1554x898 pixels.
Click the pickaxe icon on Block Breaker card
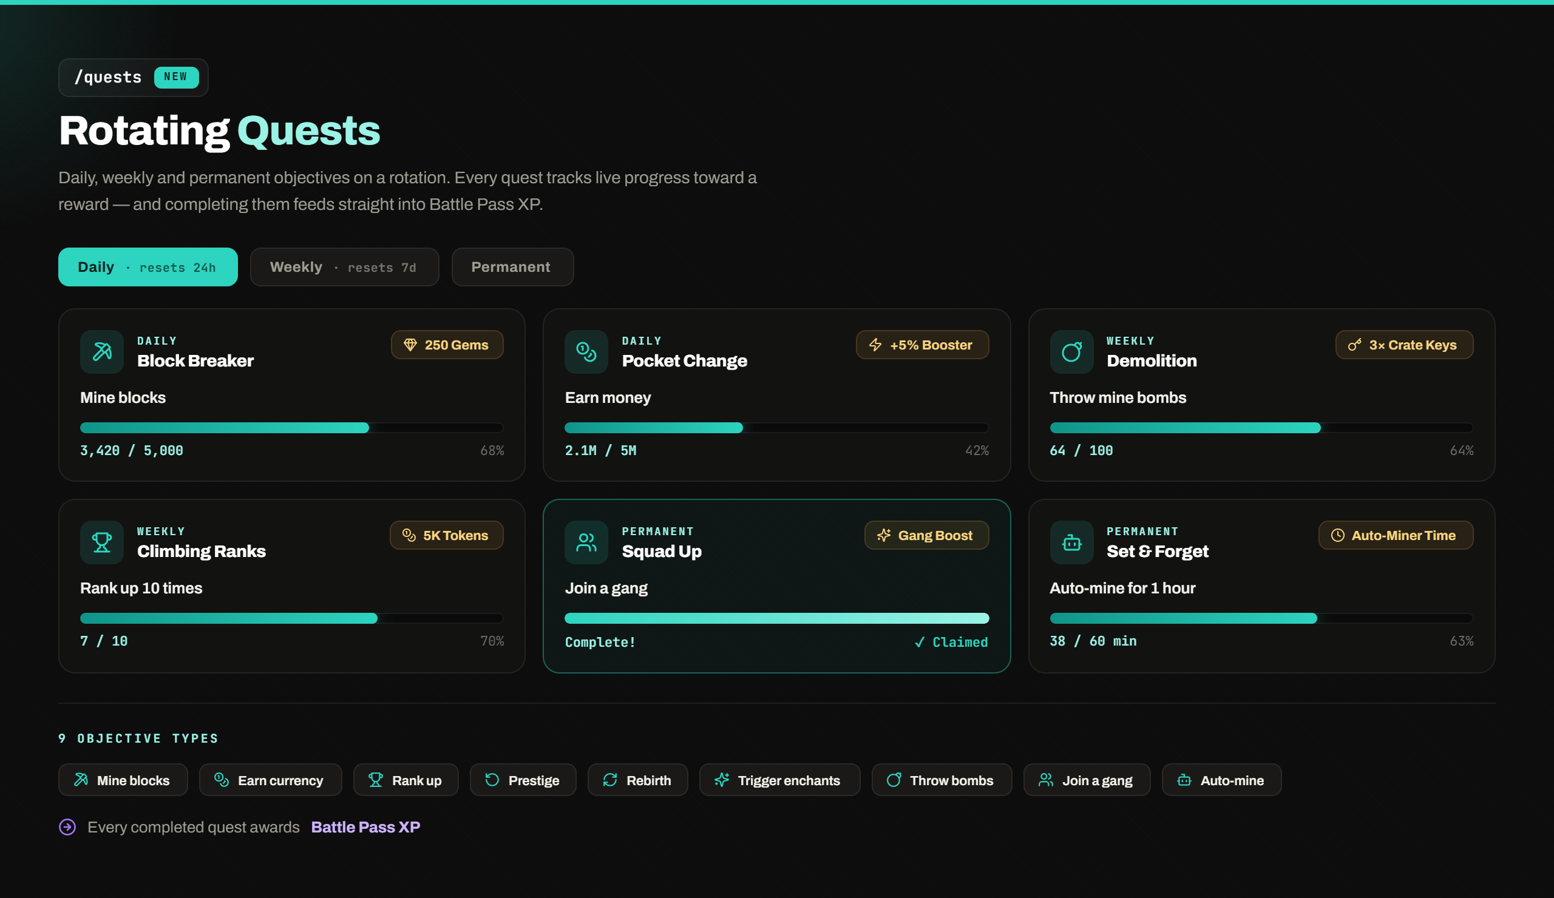pos(102,352)
